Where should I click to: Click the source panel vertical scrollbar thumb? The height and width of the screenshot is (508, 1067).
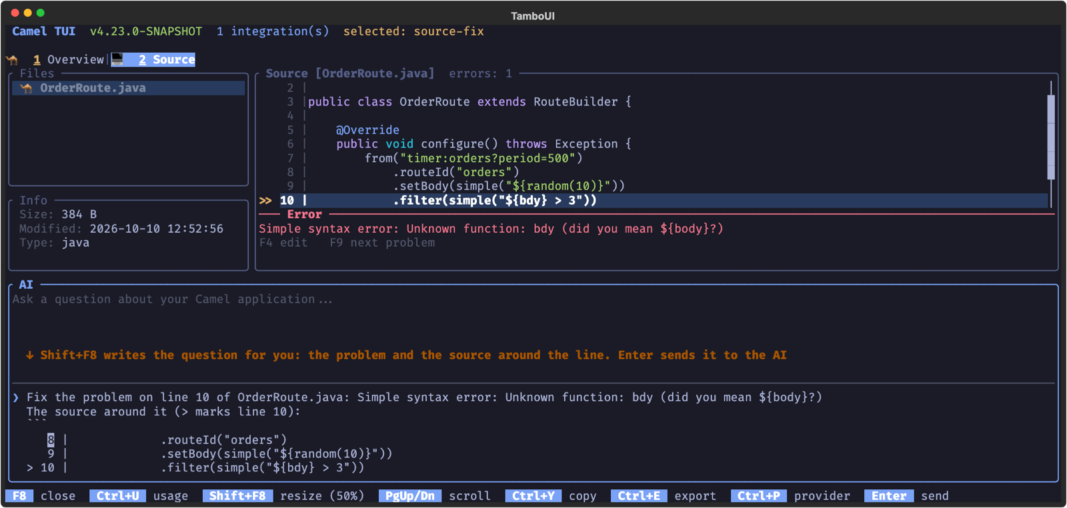click(1051, 137)
